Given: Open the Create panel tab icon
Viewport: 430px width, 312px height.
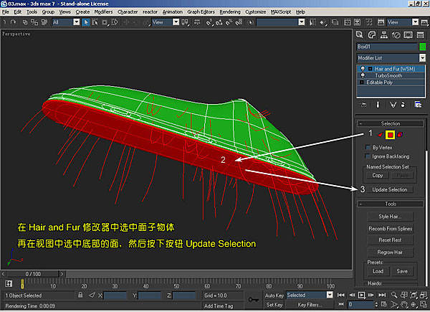Looking at the screenshot, I should point(359,35).
